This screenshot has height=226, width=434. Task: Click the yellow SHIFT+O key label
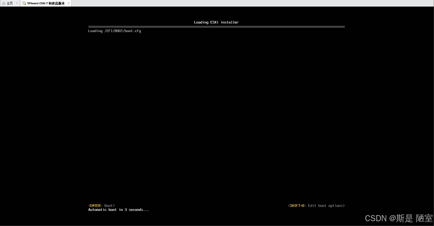[x=297, y=206]
